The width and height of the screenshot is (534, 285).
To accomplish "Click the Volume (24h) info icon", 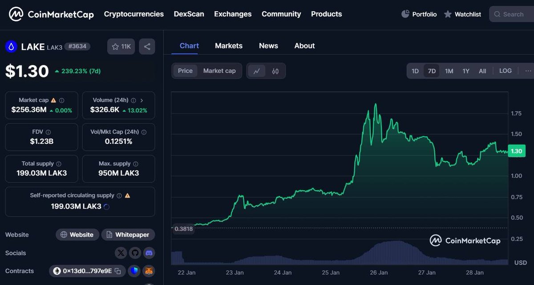I will pos(133,101).
